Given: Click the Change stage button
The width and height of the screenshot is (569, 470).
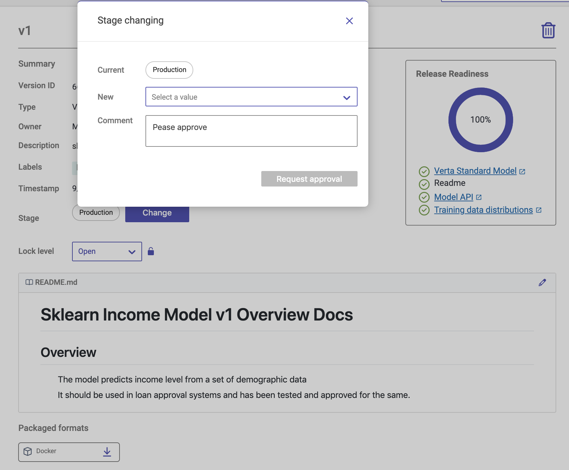Looking at the screenshot, I should point(157,213).
